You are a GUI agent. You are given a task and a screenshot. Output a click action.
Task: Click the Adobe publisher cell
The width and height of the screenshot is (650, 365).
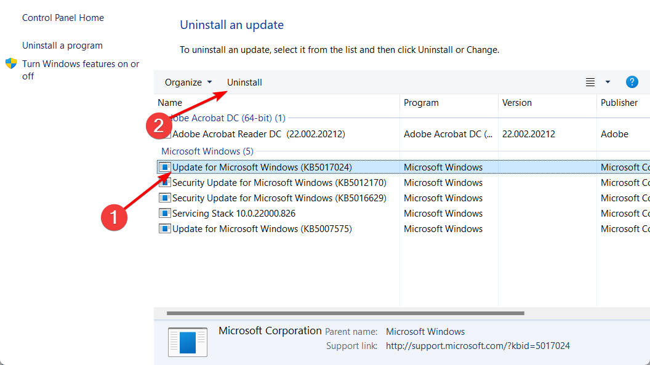pyautogui.click(x=614, y=134)
